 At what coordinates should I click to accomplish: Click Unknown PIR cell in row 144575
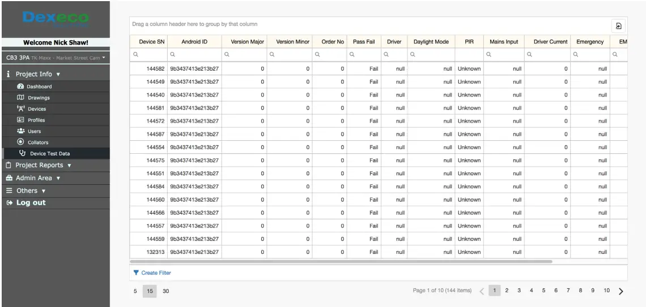click(469, 160)
